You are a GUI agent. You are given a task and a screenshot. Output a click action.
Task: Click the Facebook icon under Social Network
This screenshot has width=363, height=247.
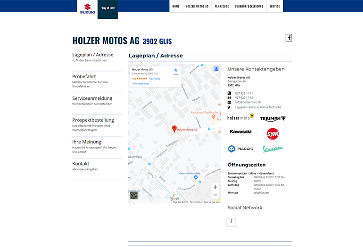point(231,222)
